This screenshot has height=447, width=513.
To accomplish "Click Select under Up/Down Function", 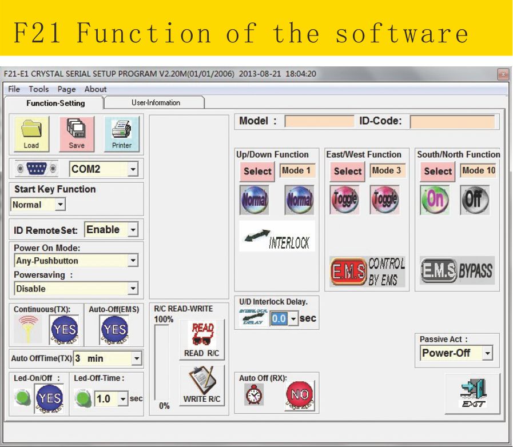I will 257,171.
